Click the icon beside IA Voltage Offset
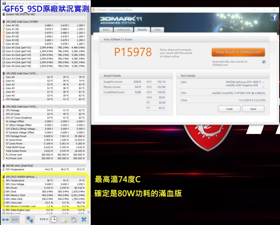The height and width of the screenshot is (225, 280). 3,121
